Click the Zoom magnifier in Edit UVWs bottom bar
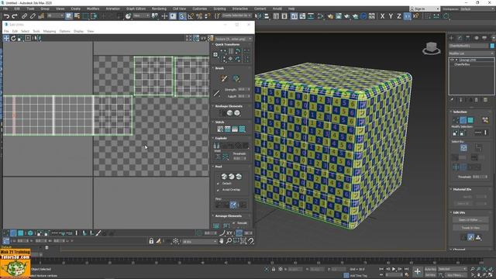The width and height of the screenshot is (496, 279). pyautogui.click(x=229, y=241)
